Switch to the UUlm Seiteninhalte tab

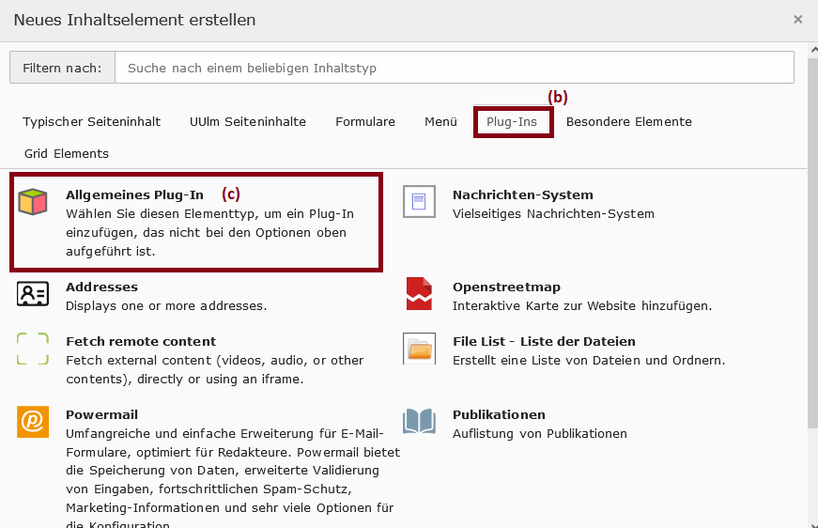point(248,121)
